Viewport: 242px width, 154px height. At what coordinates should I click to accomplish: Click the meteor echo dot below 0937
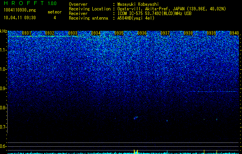point(167,121)
